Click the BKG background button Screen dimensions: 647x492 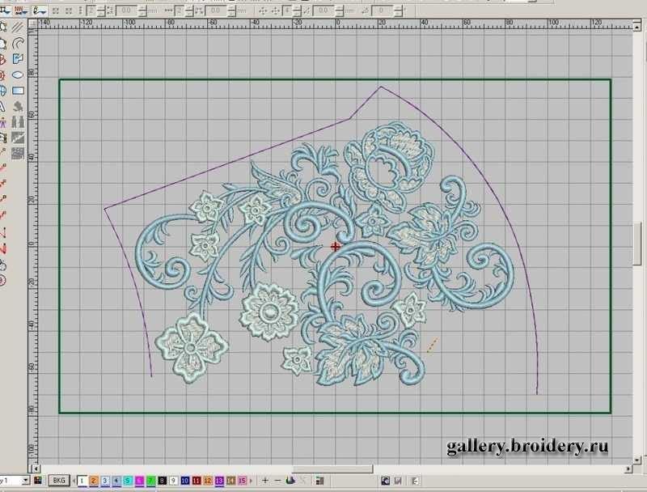tap(59, 481)
